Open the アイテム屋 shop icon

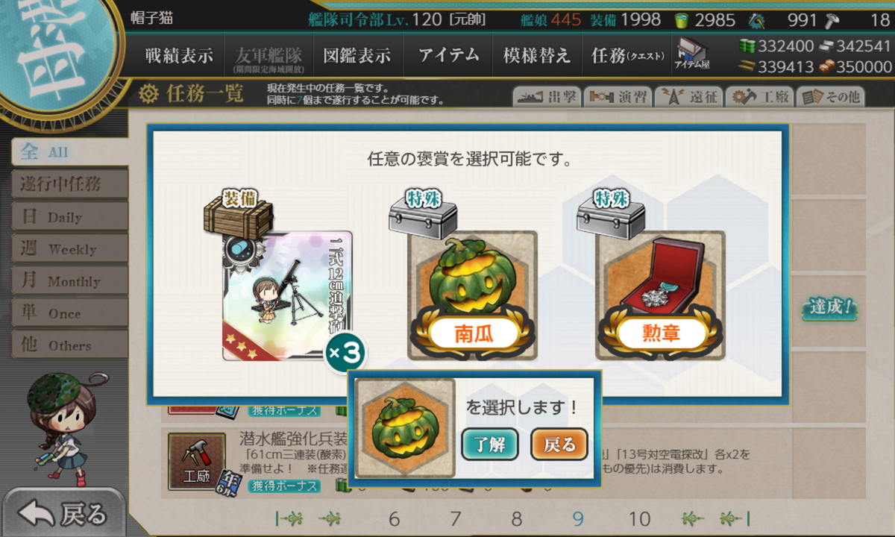692,54
